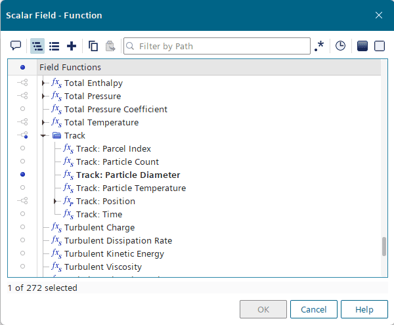Select radio circle beside Track: Time
The image size is (394, 325).
coord(22,214)
